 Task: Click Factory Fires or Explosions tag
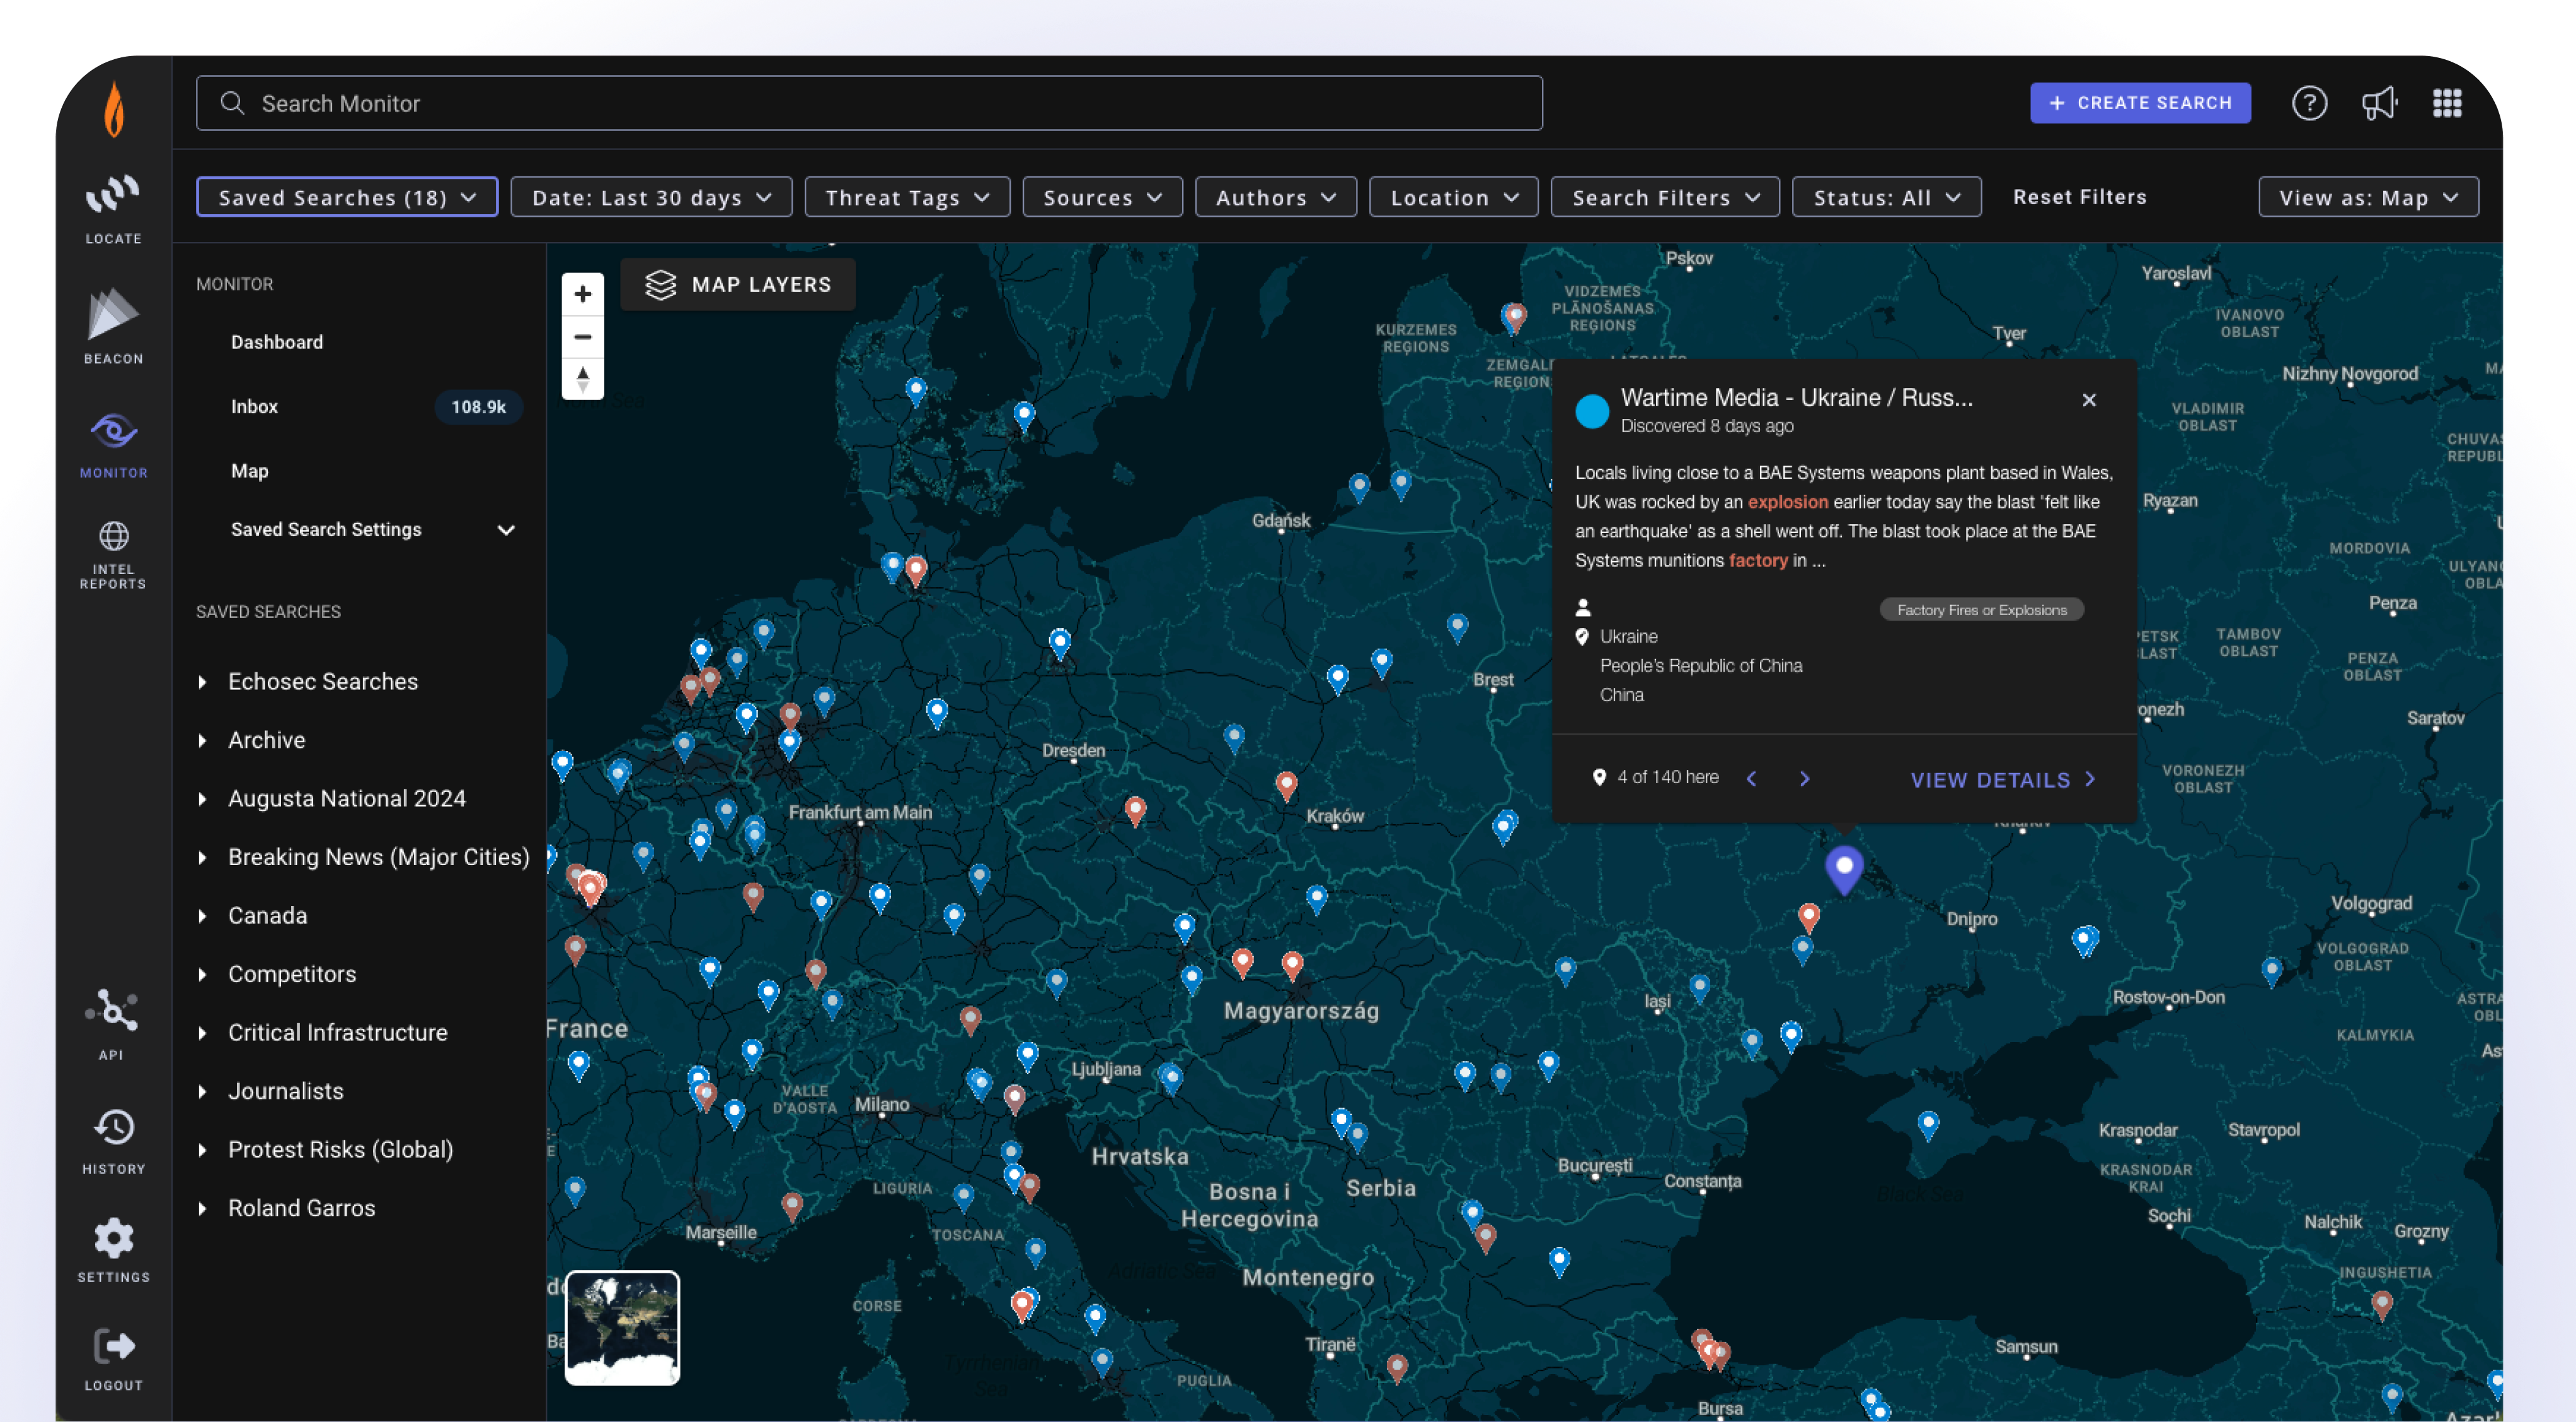1982,610
